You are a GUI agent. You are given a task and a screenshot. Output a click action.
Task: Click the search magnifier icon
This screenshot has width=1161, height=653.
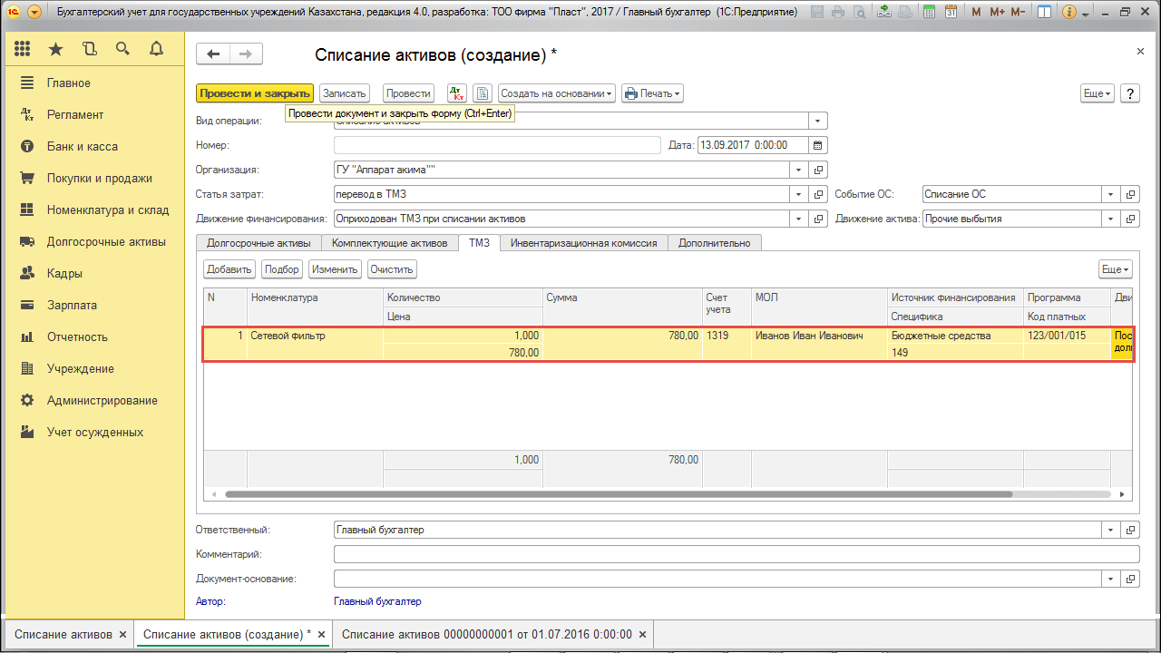[x=122, y=49]
